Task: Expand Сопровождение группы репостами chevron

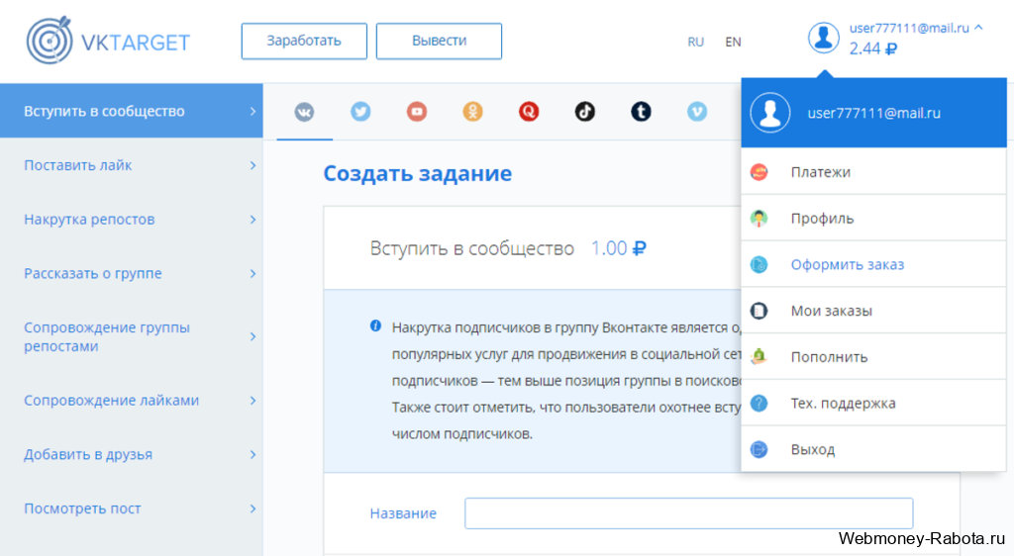Action: tap(253, 336)
